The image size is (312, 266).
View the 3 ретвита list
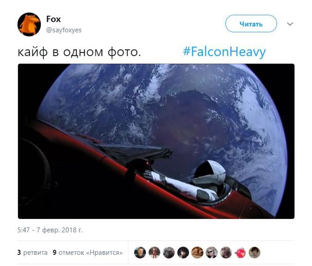(32, 253)
